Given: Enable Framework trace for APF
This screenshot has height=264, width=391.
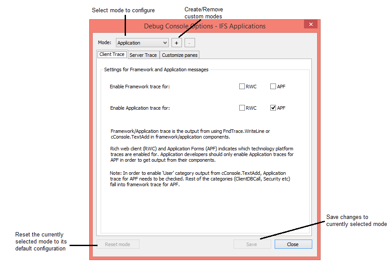Looking at the screenshot, I should 273,87.
